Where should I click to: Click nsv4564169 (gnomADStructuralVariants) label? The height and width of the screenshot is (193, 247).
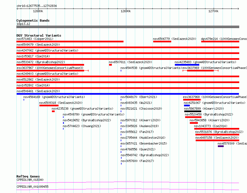pyautogui.click(x=54, y=97)
